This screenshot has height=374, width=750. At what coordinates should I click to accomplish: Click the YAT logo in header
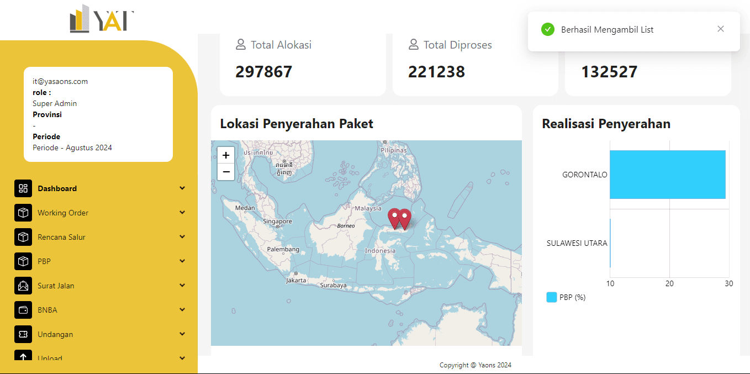102,19
